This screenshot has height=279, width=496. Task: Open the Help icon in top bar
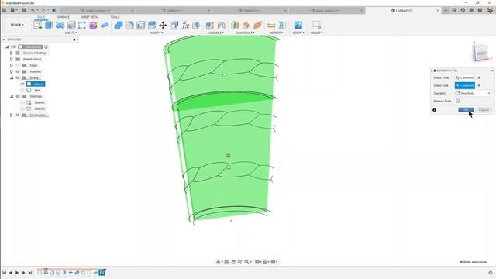(x=480, y=10)
